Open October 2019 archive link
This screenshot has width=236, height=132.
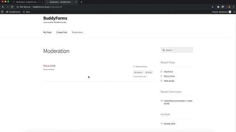(169, 124)
